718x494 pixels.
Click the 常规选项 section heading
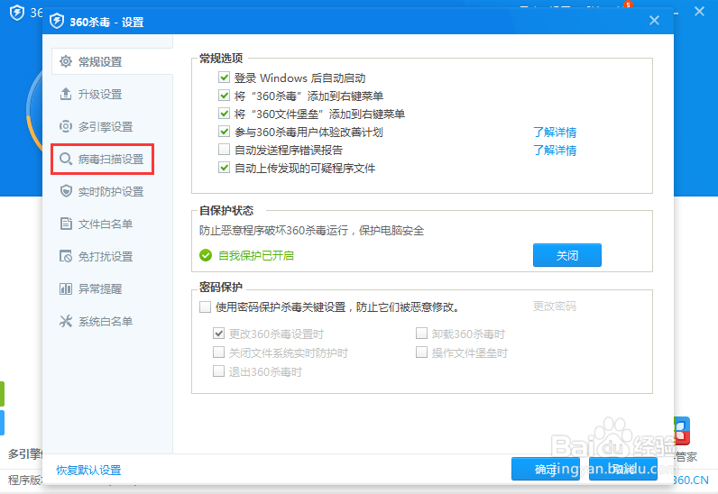click(221, 59)
